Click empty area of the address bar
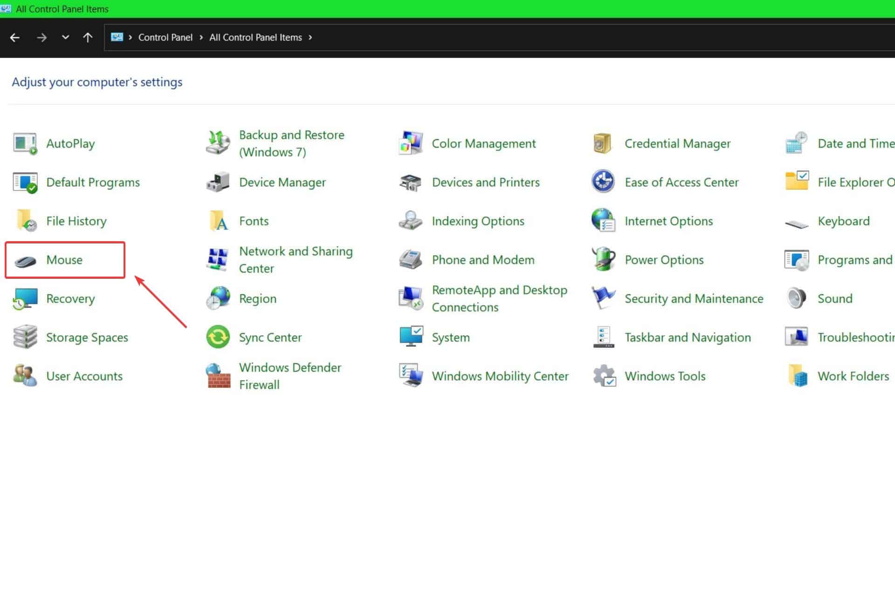 pos(559,37)
